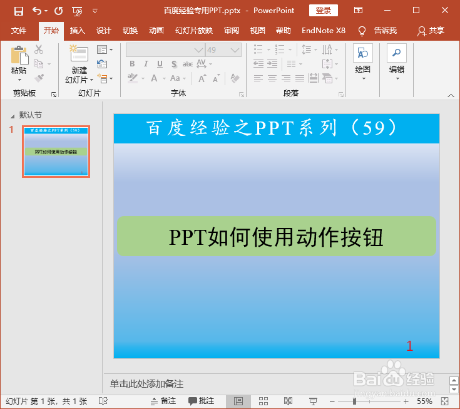Click the 批注 comments button
The height and width of the screenshot is (409, 460).
click(202, 401)
